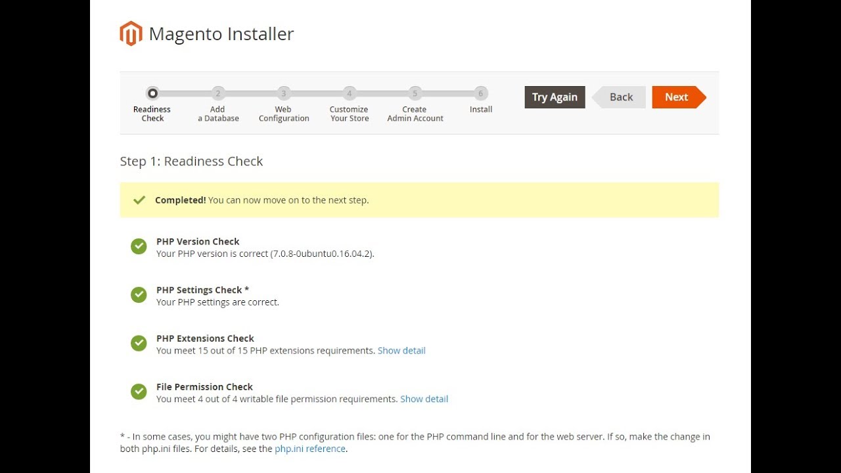Viewport: 841px width, 473px height.
Task: Proceed with the orange Next button
Action: tap(677, 97)
